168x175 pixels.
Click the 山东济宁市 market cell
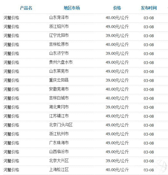pos(59,54)
